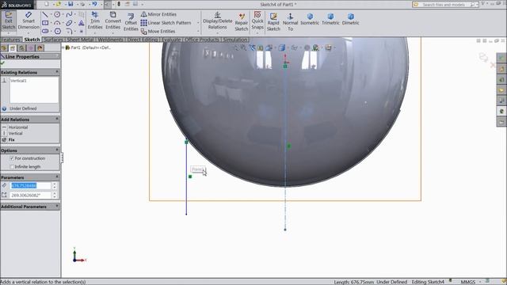Toggle For construction checkbox
The image size is (507, 285).
coord(12,158)
